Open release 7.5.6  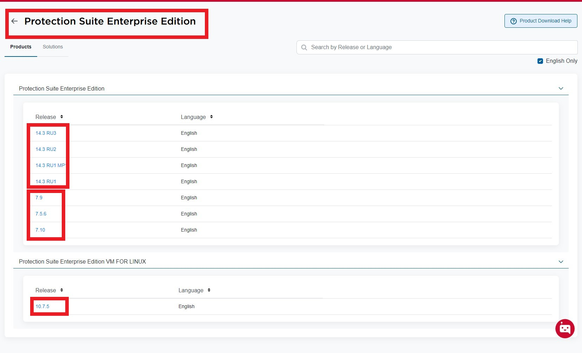[x=41, y=214]
